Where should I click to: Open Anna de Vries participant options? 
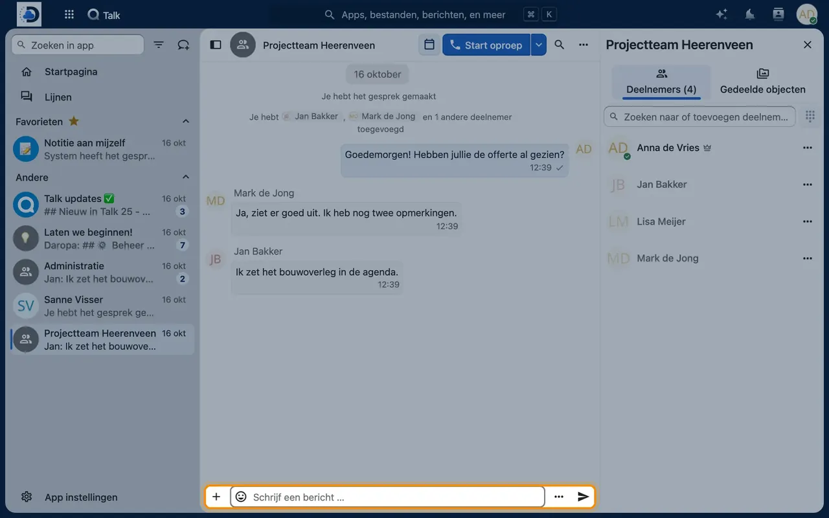[x=808, y=148]
